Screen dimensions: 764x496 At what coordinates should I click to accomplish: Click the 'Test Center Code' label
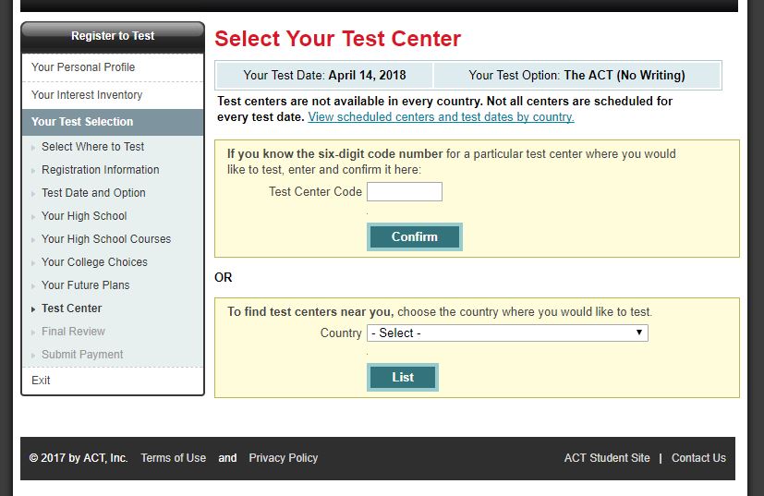click(315, 192)
